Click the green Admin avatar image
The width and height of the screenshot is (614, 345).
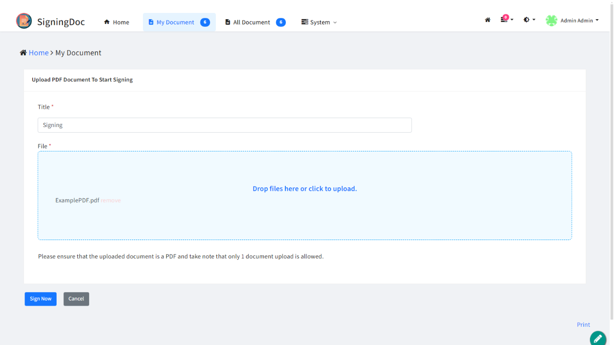(x=552, y=21)
